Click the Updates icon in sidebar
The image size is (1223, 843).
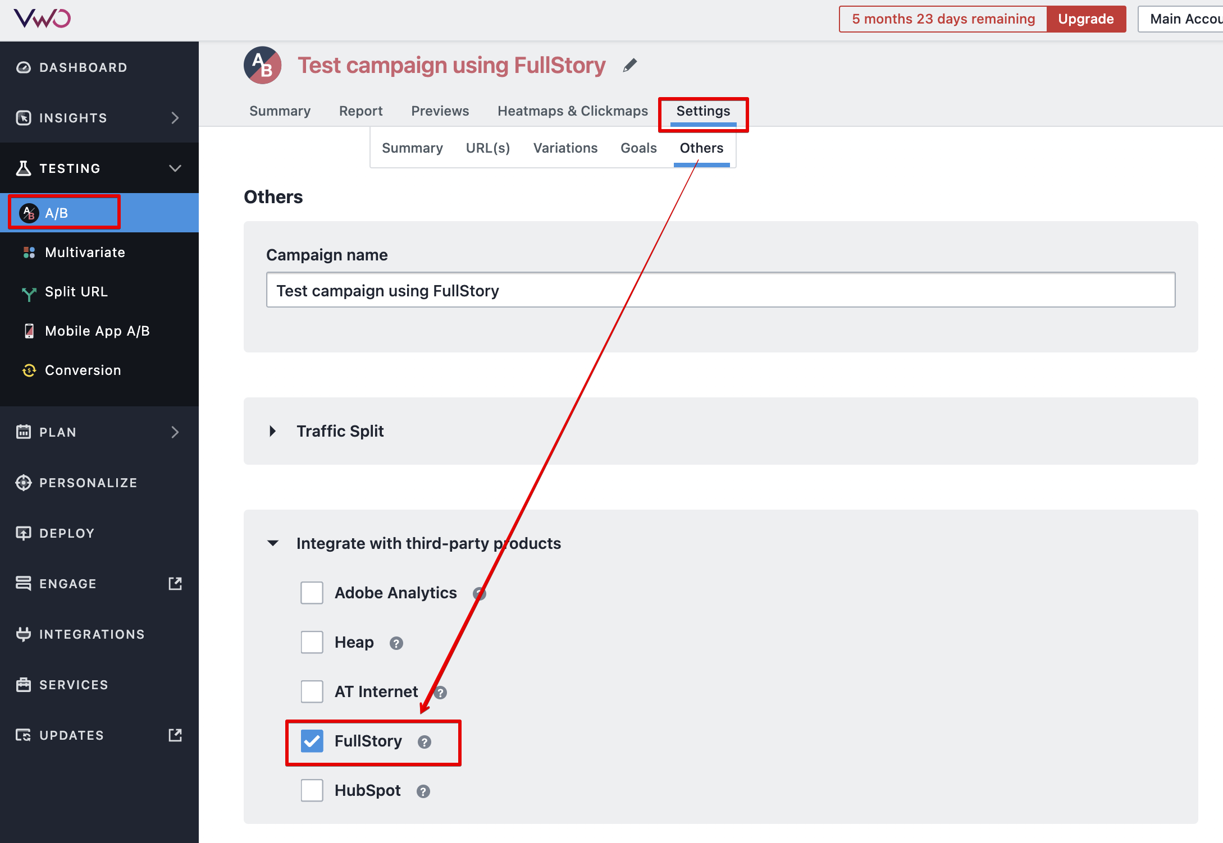point(24,735)
